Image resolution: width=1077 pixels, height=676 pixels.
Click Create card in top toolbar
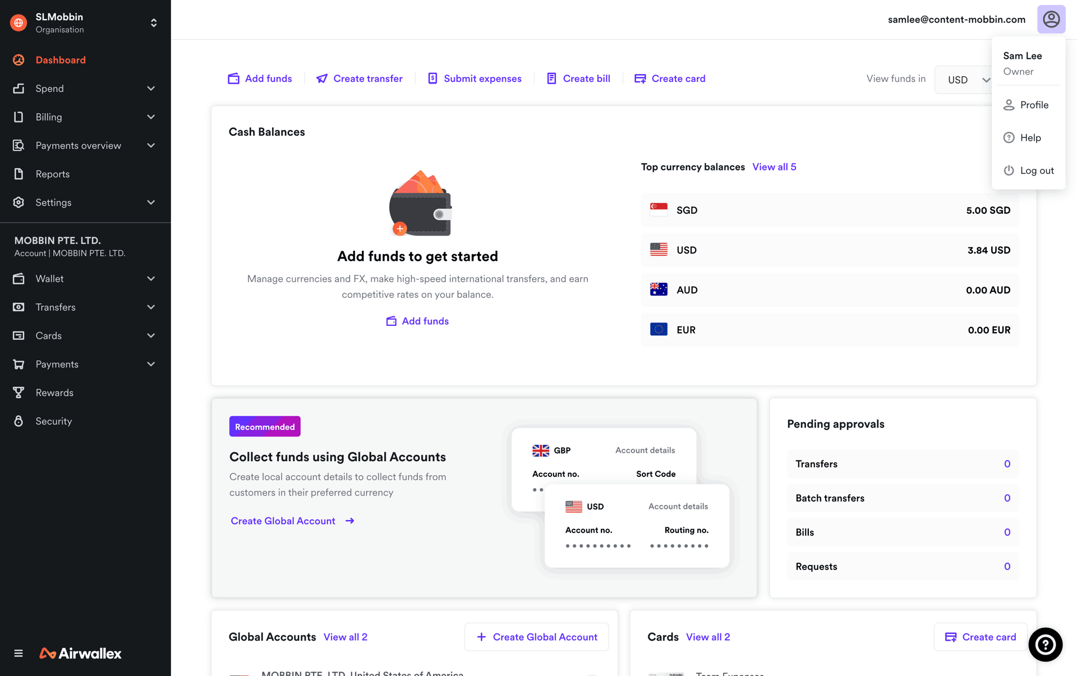(x=670, y=79)
